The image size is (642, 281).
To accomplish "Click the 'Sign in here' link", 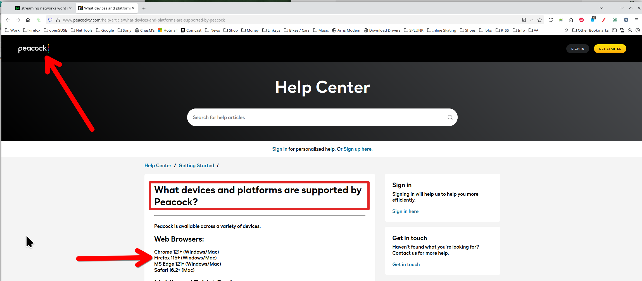I will 405,211.
